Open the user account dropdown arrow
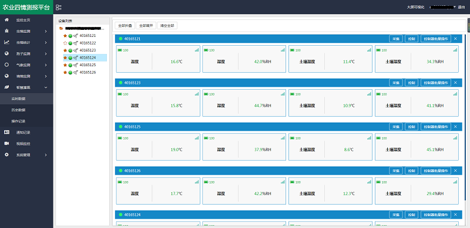 [x=455, y=7]
